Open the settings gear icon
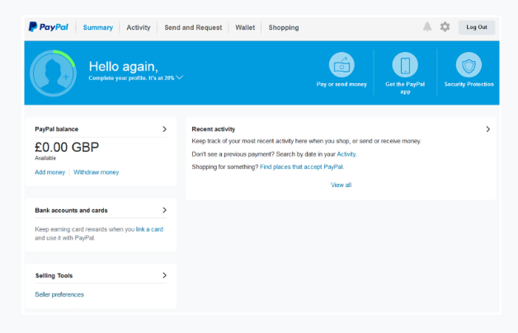 pyautogui.click(x=445, y=27)
